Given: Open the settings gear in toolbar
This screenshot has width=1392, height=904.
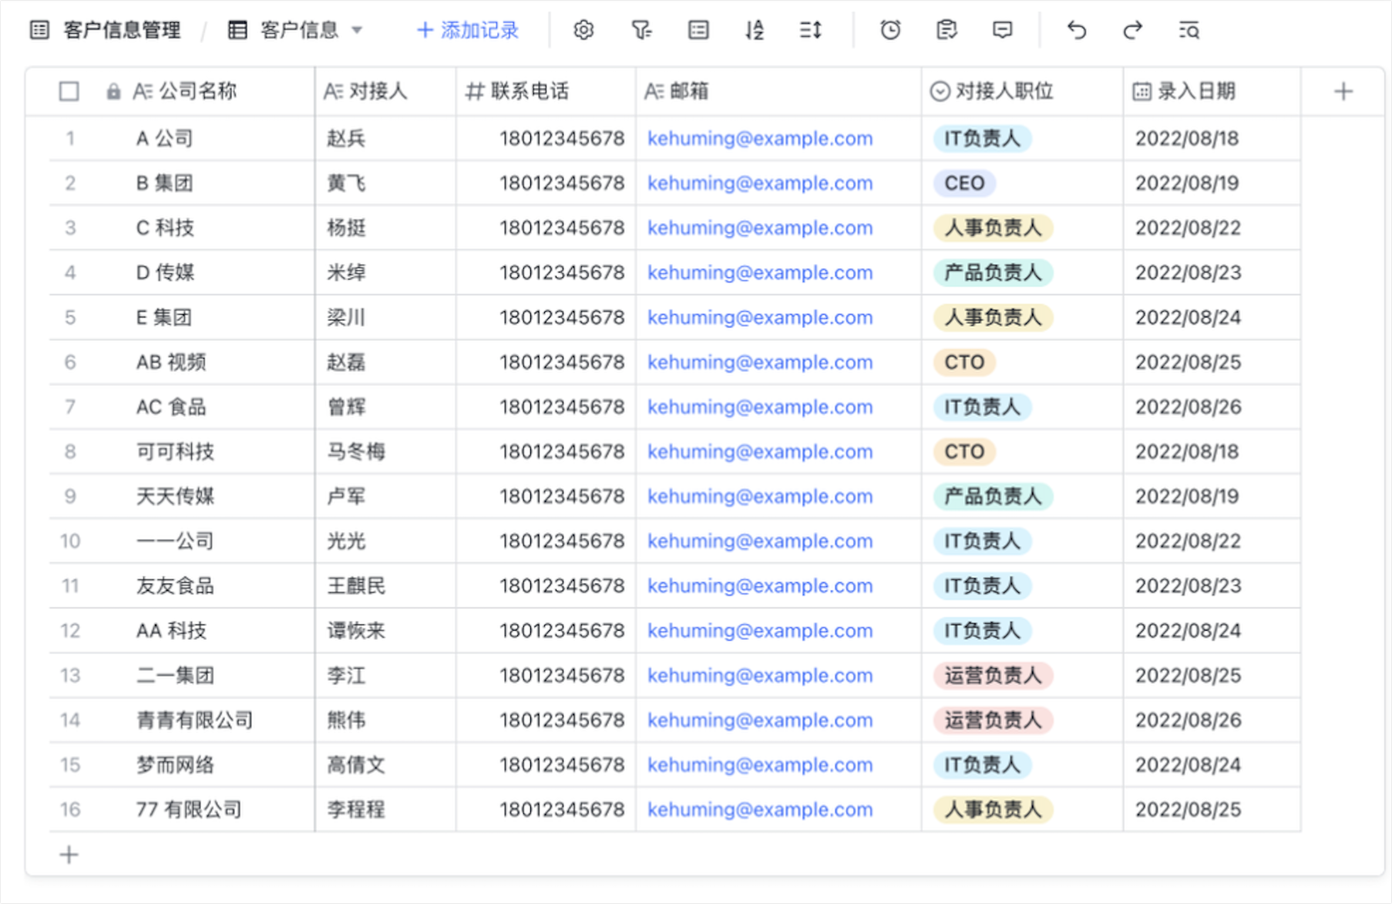Looking at the screenshot, I should tap(583, 30).
